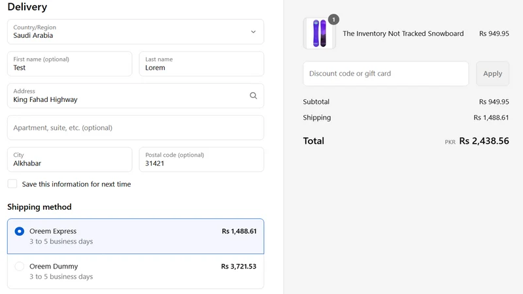Click the Apartment, suite, etc. field
The image size is (523, 294).
135,127
